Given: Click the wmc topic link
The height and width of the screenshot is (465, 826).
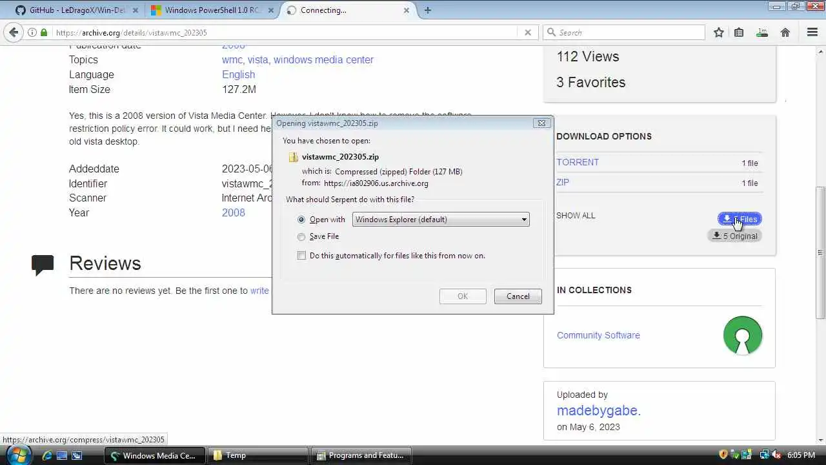Looking at the screenshot, I should 232,59.
